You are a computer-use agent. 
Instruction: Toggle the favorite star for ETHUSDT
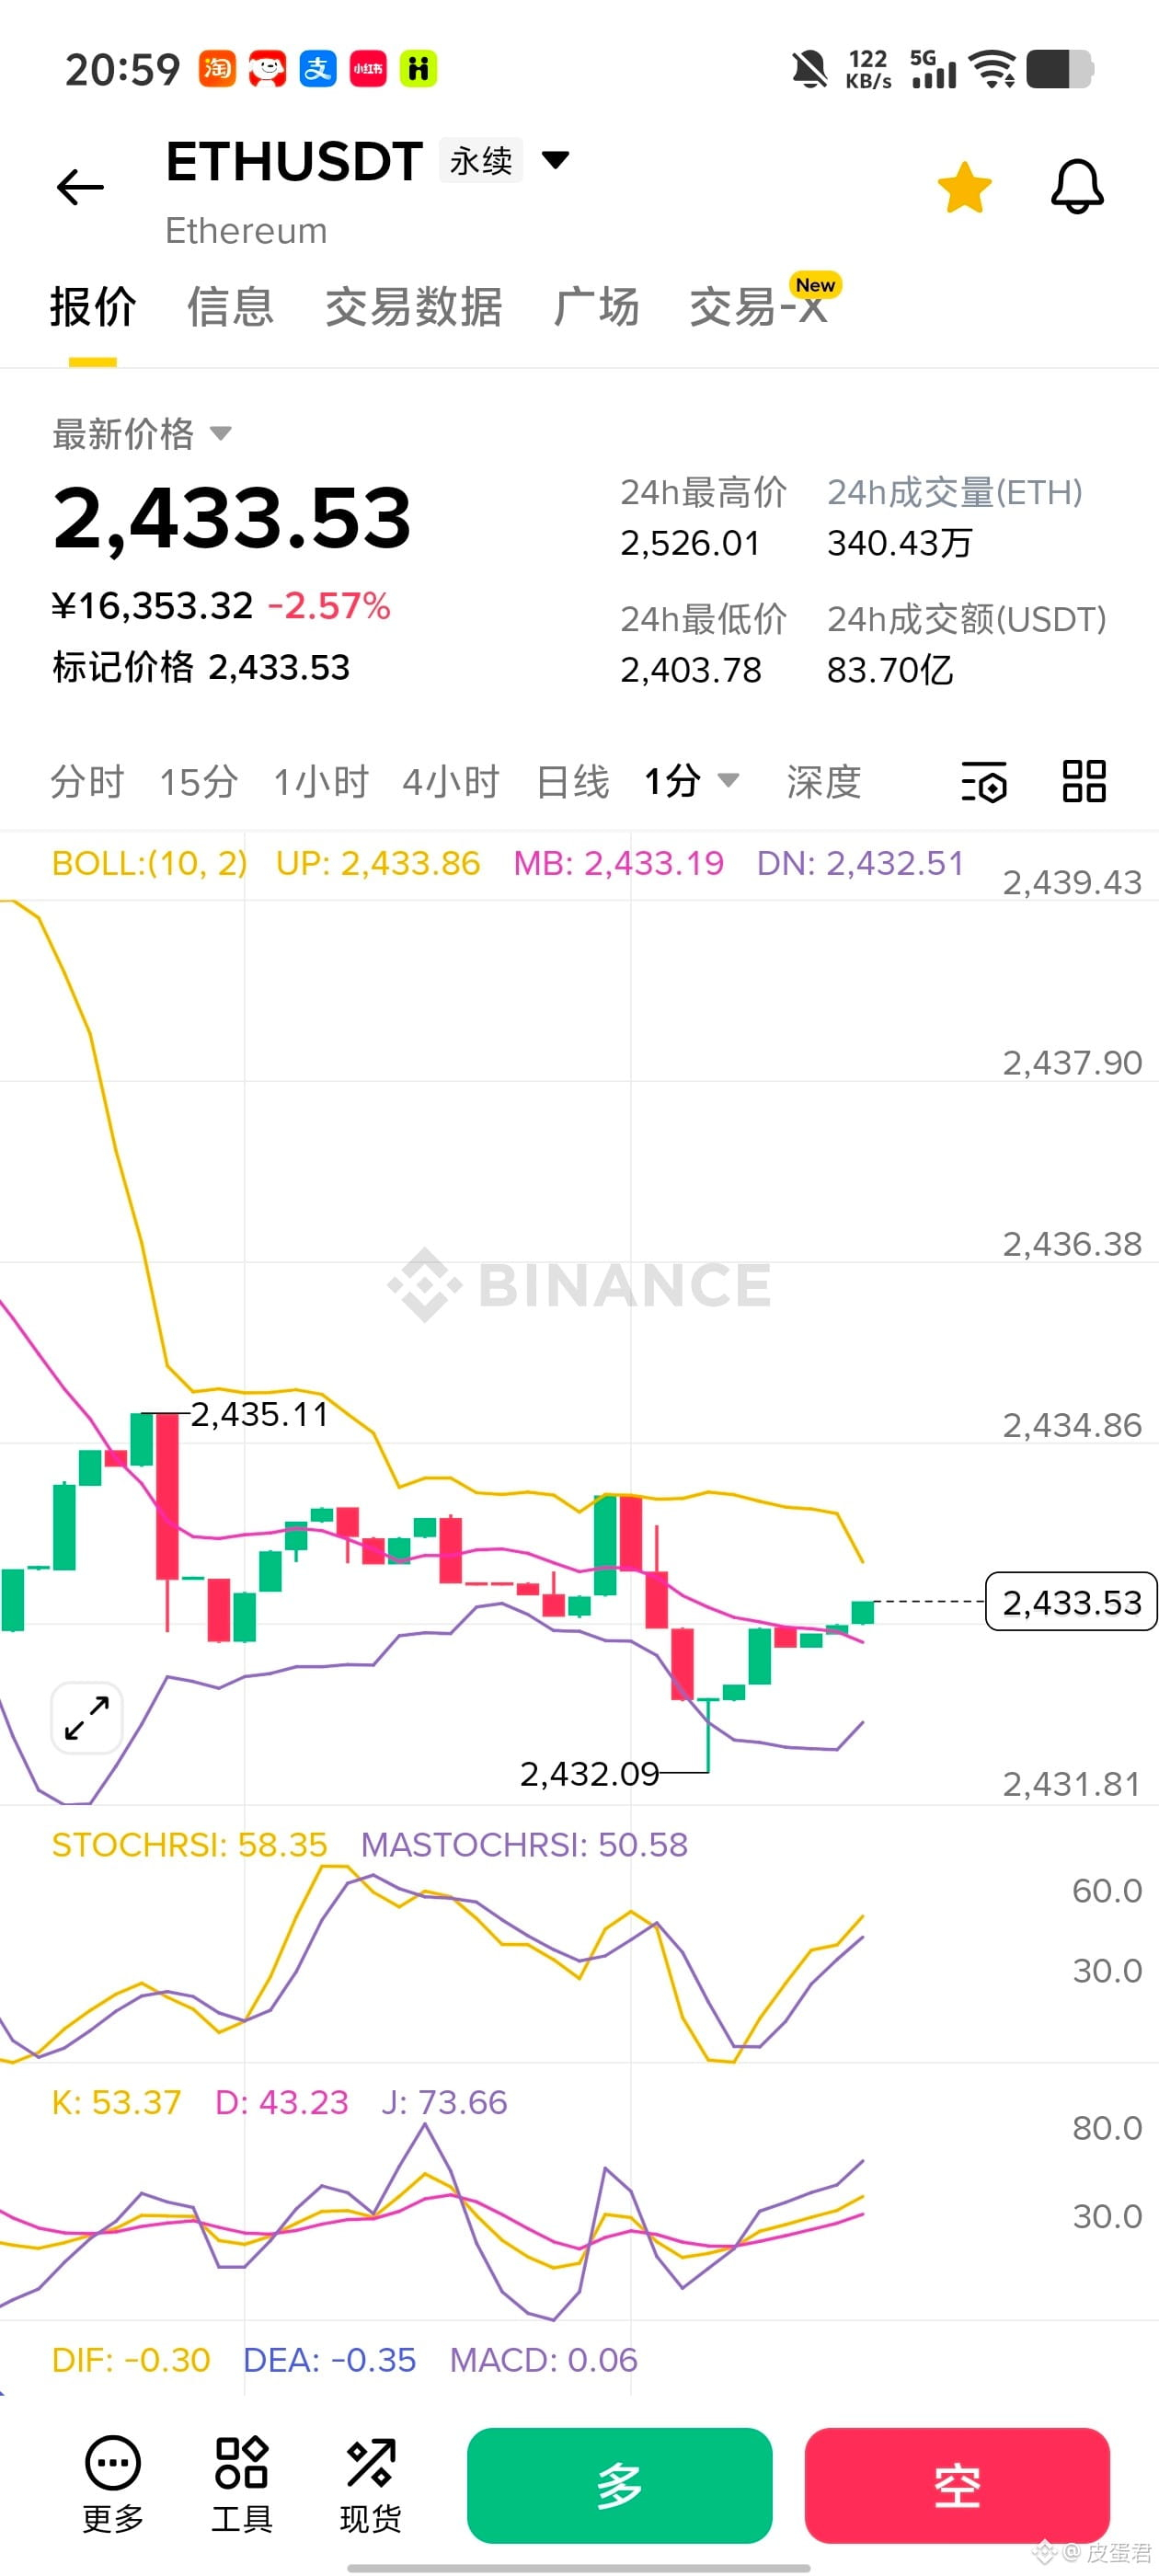964,187
